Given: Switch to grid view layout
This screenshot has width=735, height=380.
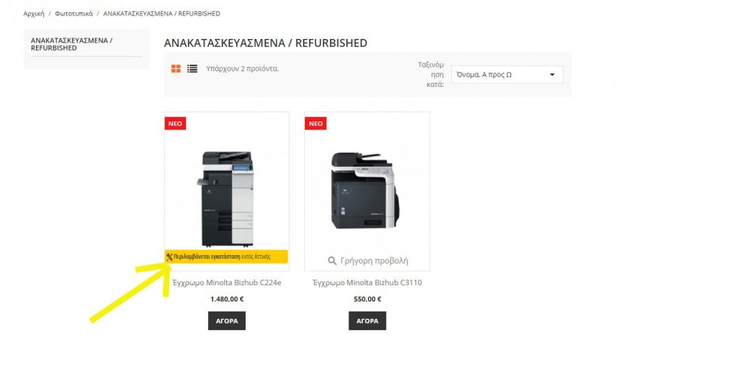Looking at the screenshot, I should (x=176, y=69).
